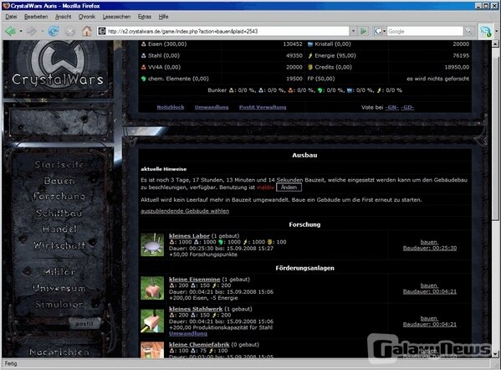This screenshot has width=501, height=370.
Task: Click bauen for kleines Stahlwerk
Action: pos(429,318)
